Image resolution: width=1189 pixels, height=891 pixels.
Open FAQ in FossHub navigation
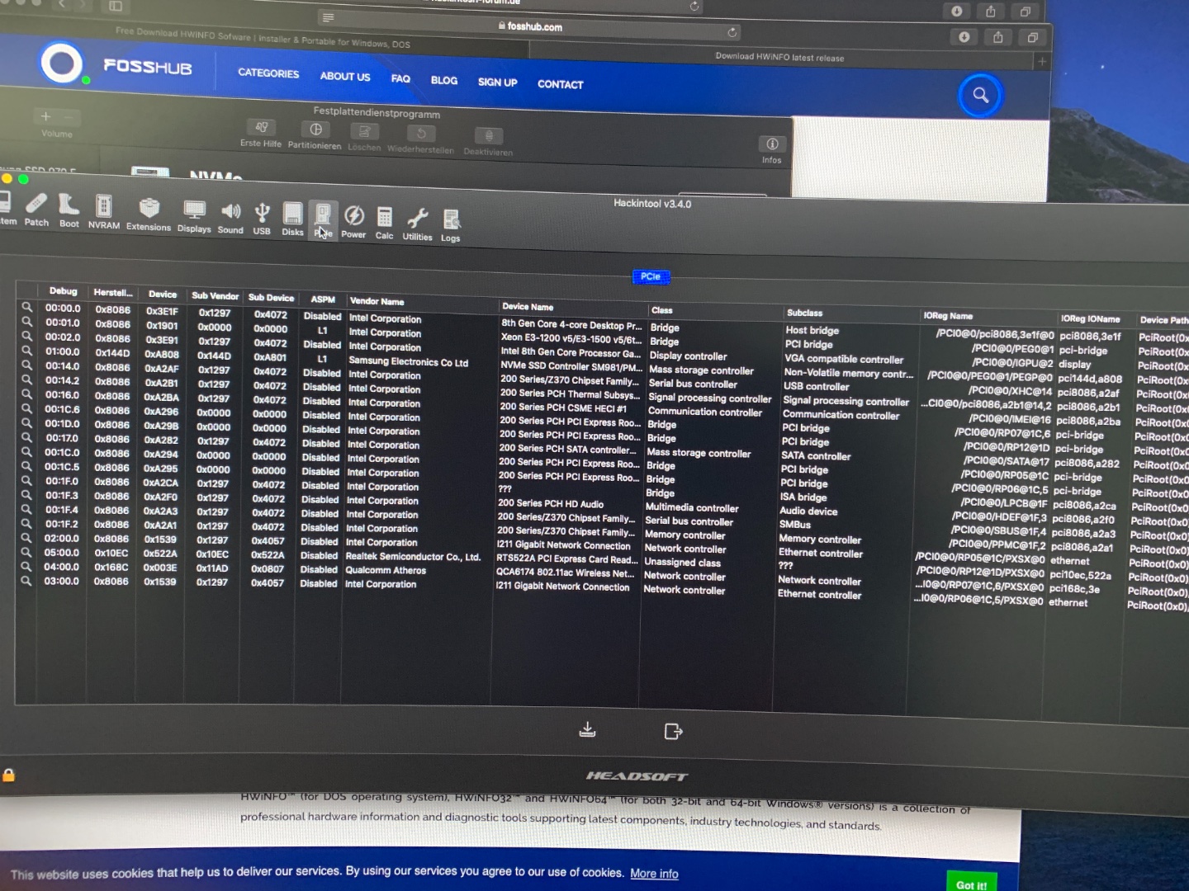400,78
